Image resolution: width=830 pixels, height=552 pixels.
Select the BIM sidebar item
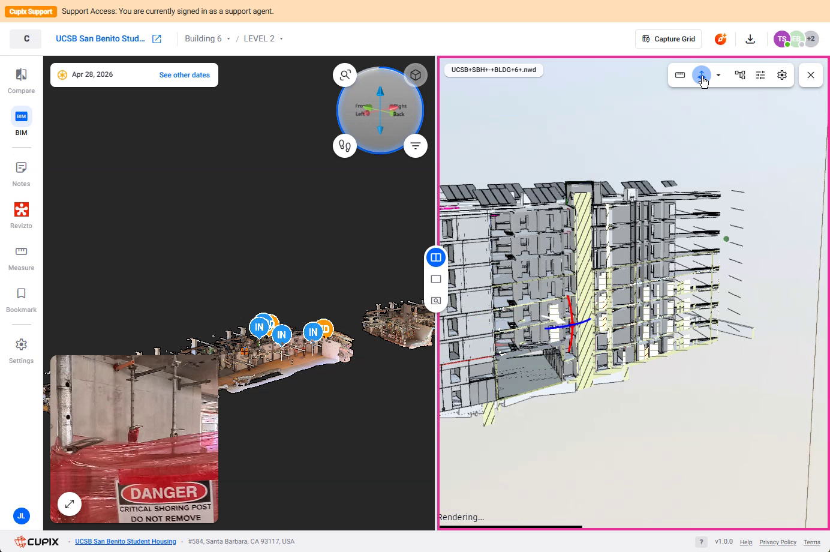coord(21,122)
